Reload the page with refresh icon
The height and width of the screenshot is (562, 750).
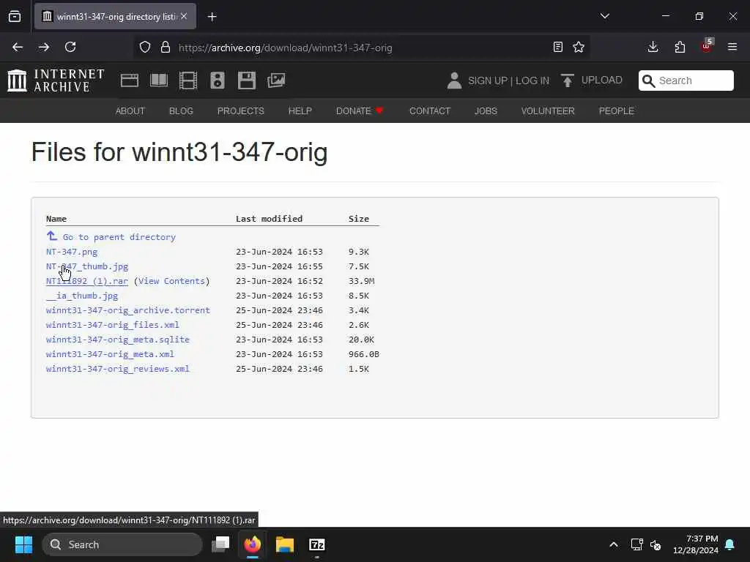pyautogui.click(x=70, y=47)
